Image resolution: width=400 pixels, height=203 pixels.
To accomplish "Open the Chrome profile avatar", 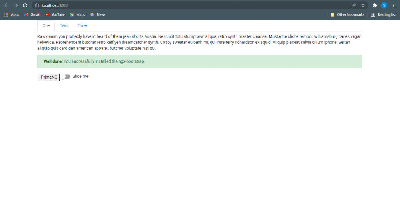I will click(384, 5).
